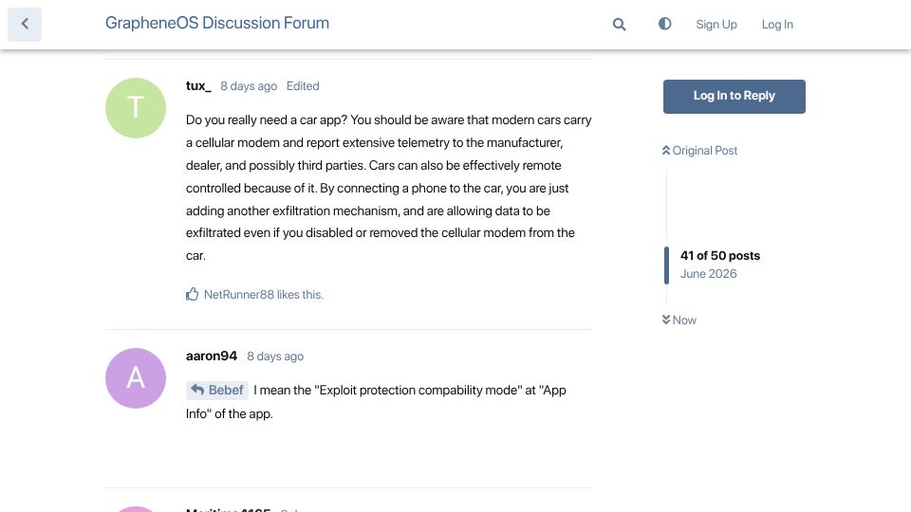The width and height of the screenshot is (911, 512).
Task: Open NetRunner88 in likes line
Action: [x=239, y=294]
